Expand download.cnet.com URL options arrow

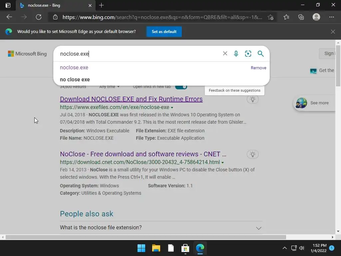[222, 163]
